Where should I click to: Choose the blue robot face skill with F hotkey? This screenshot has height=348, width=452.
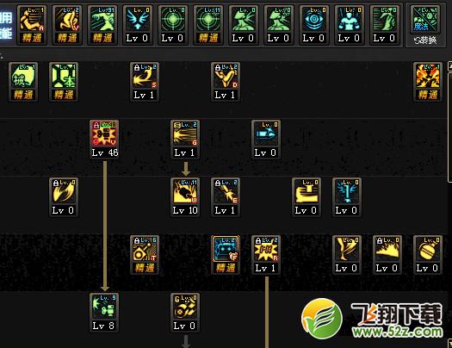[x=226, y=255]
